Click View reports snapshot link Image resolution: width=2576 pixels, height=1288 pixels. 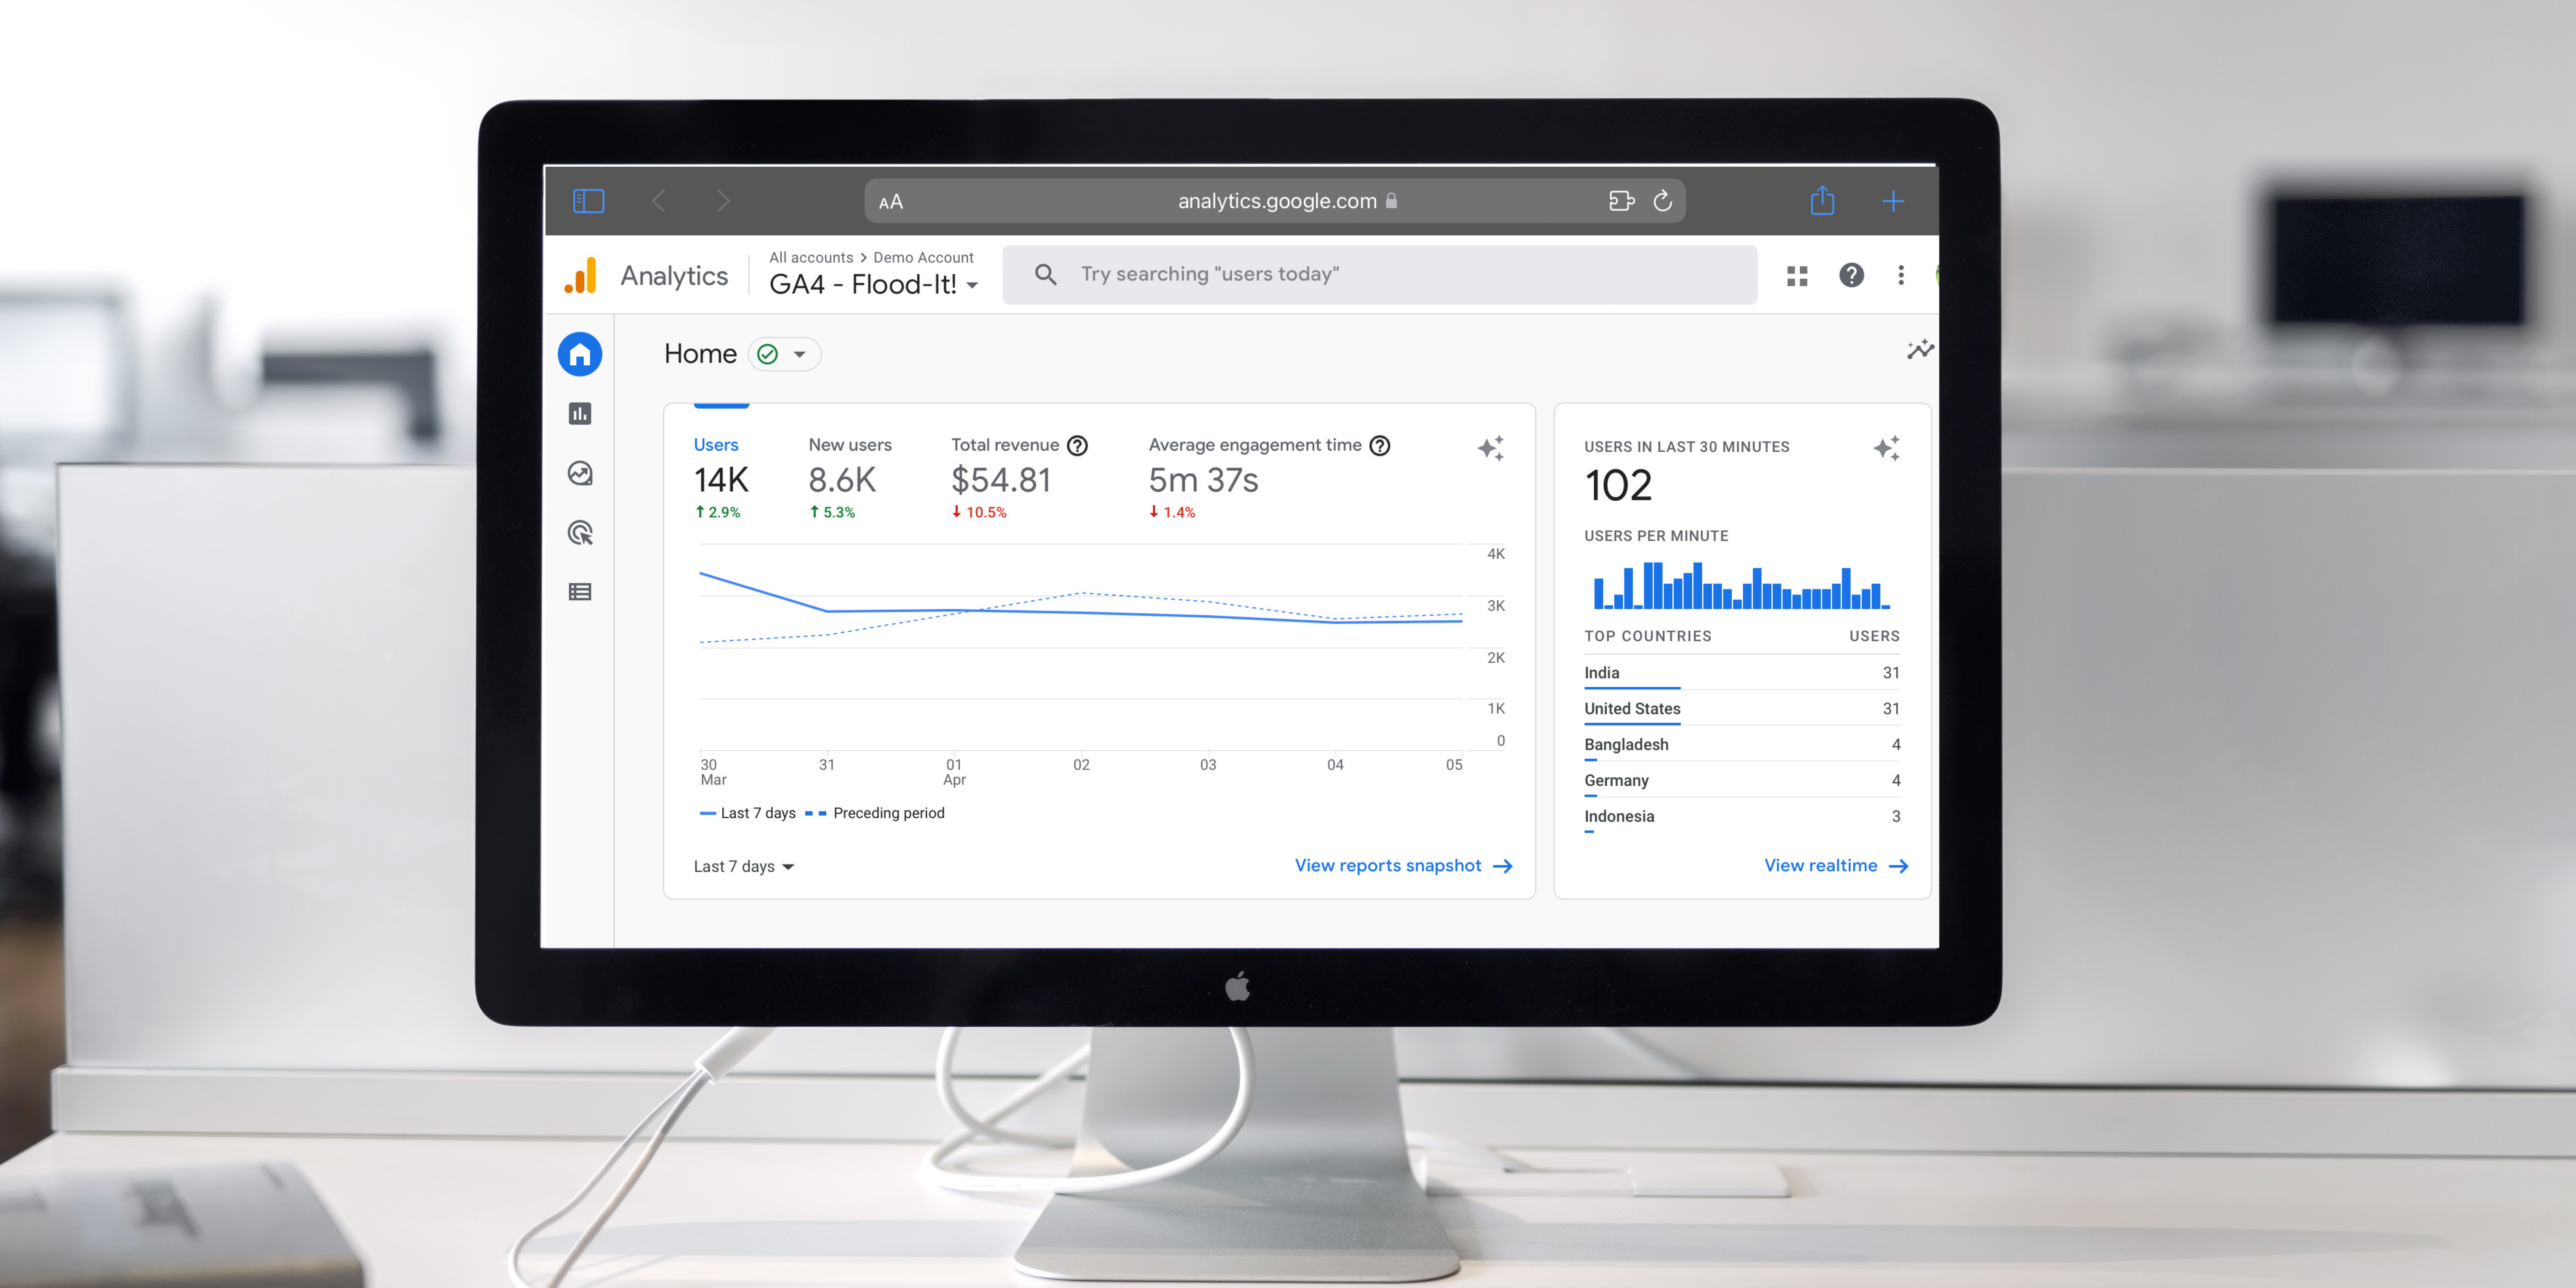click(1403, 866)
